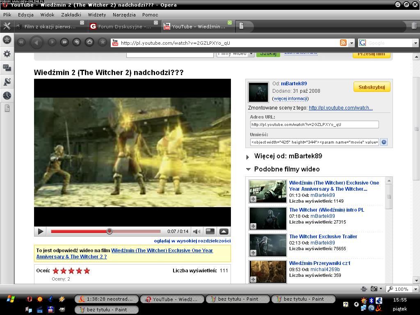Open the Plik menu
The height and width of the screenshot is (315, 420).
pyautogui.click(x=7, y=15)
